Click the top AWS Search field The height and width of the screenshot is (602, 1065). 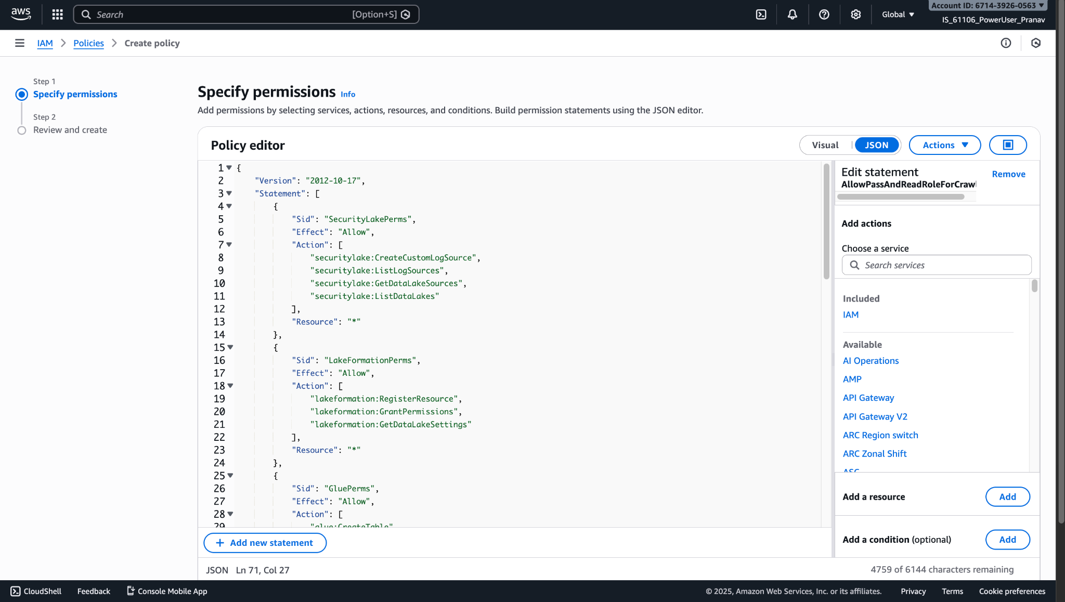click(246, 15)
